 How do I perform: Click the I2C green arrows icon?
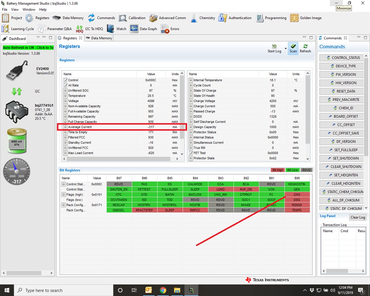click(x=17, y=91)
